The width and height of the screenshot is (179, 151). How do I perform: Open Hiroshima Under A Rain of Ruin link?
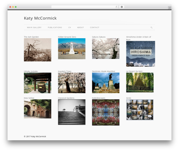(139, 38)
